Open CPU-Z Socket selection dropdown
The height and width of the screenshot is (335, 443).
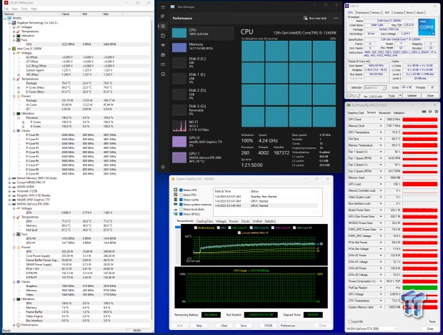pos(375,87)
